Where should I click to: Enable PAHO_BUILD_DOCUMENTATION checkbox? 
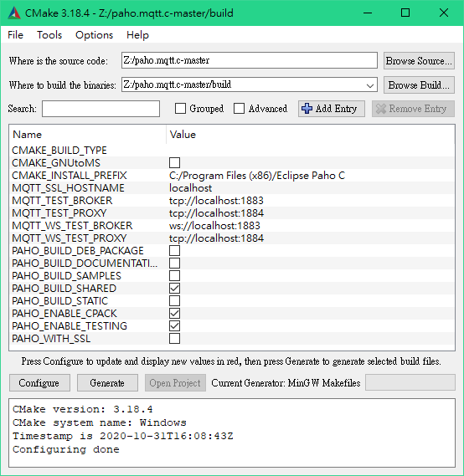(x=174, y=263)
